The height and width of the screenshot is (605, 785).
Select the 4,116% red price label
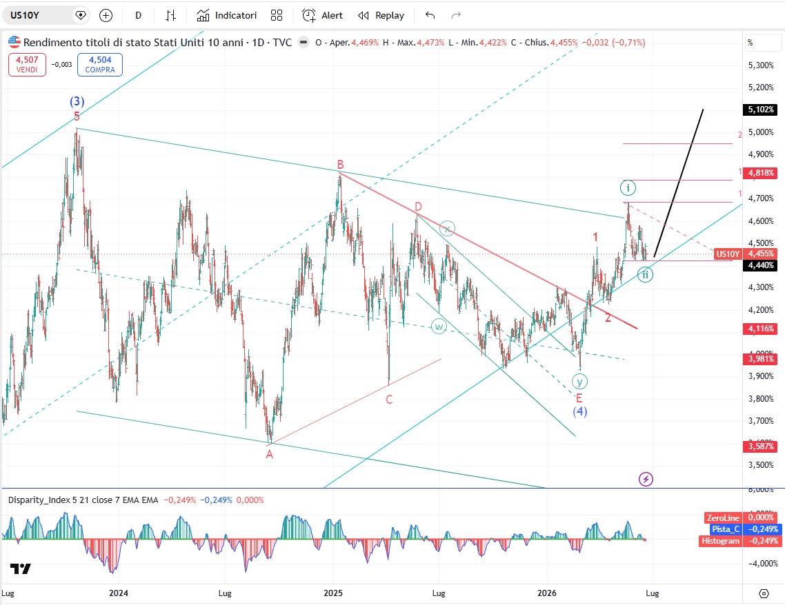(x=761, y=329)
